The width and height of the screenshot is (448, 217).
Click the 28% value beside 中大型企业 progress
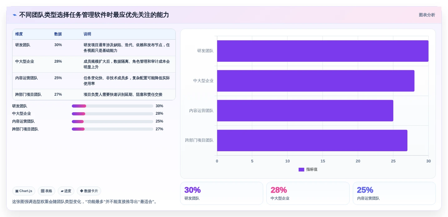click(160, 114)
